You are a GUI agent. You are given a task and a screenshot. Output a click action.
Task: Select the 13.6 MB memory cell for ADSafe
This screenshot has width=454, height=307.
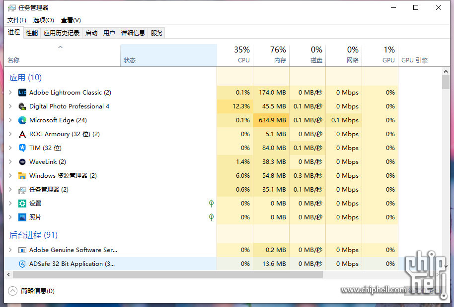(271, 264)
